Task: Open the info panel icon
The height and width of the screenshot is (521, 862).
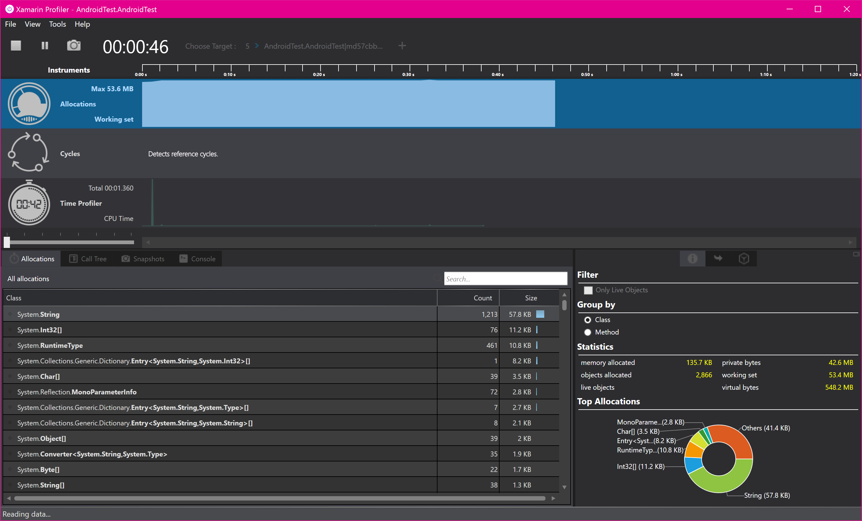Action: tap(692, 258)
